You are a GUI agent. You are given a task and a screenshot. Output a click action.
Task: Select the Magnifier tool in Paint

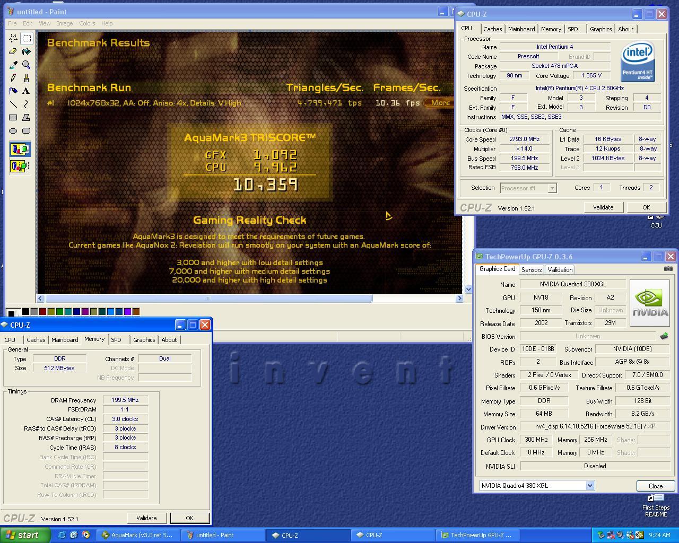(26, 65)
